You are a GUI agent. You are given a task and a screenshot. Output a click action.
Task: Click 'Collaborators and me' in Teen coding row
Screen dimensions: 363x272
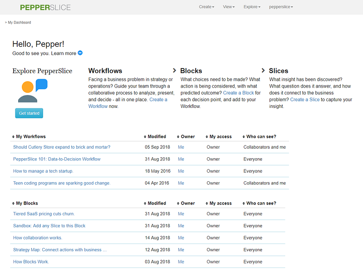(x=265, y=183)
